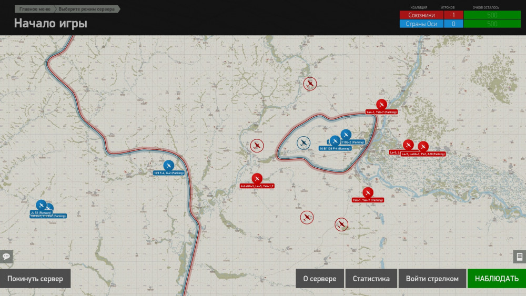526x296 pixels.
Task: Click the Союзники player count showing 1
Action: pos(453,15)
